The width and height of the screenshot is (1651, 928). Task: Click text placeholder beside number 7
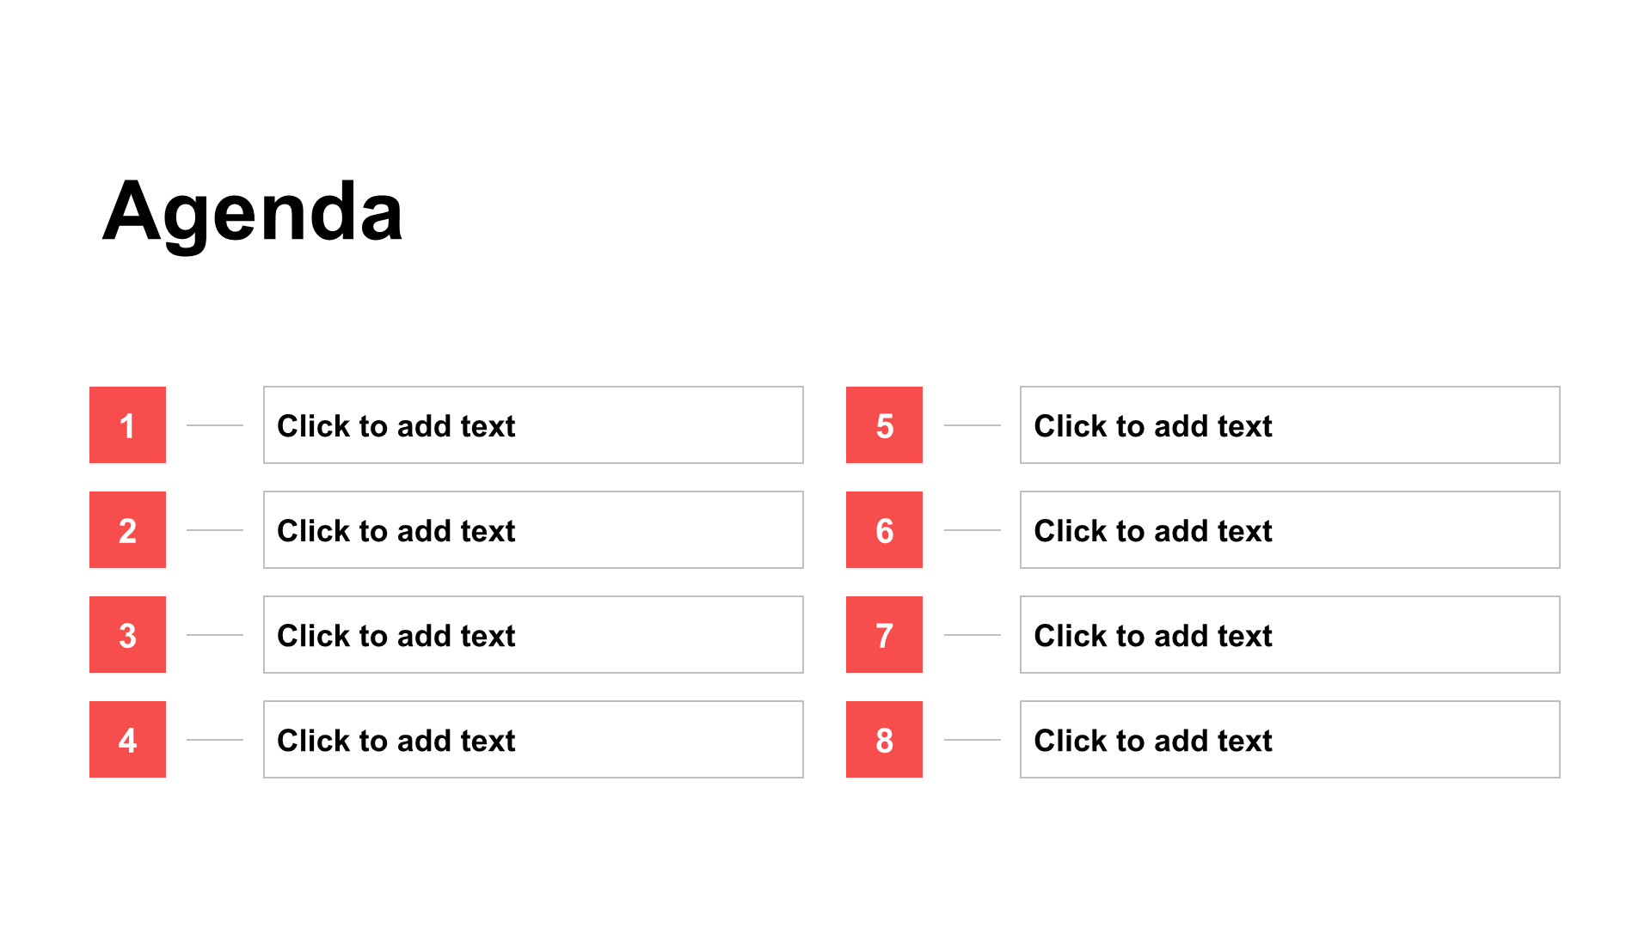(1290, 634)
